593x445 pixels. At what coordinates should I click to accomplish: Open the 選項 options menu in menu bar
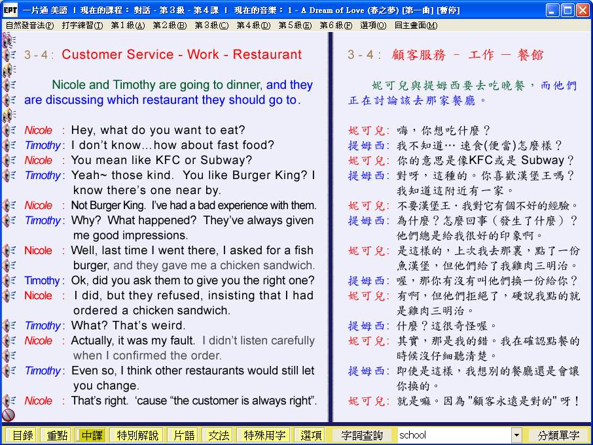(x=372, y=25)
